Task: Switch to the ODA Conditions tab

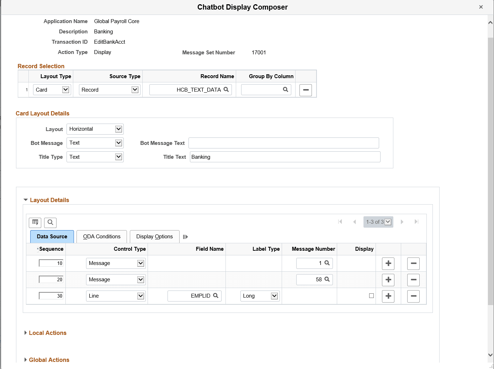Action: [x=101, y=237]
